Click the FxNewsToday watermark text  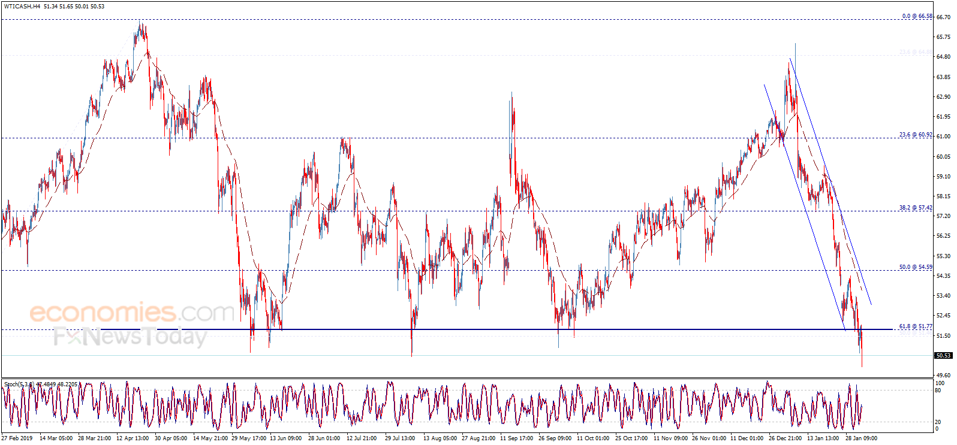(130, 337)
